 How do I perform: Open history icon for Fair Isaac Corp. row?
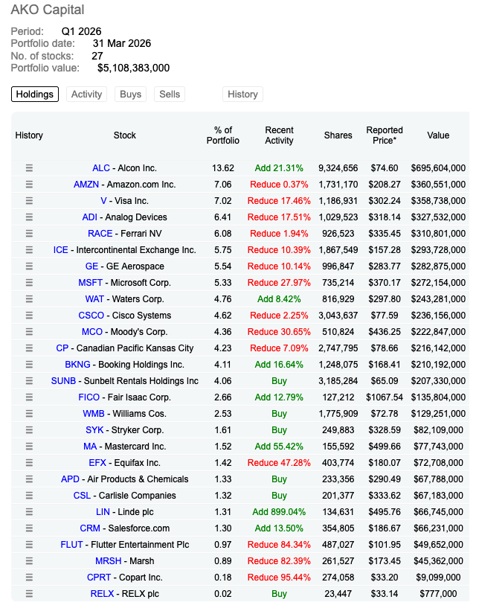pos(29,397)
